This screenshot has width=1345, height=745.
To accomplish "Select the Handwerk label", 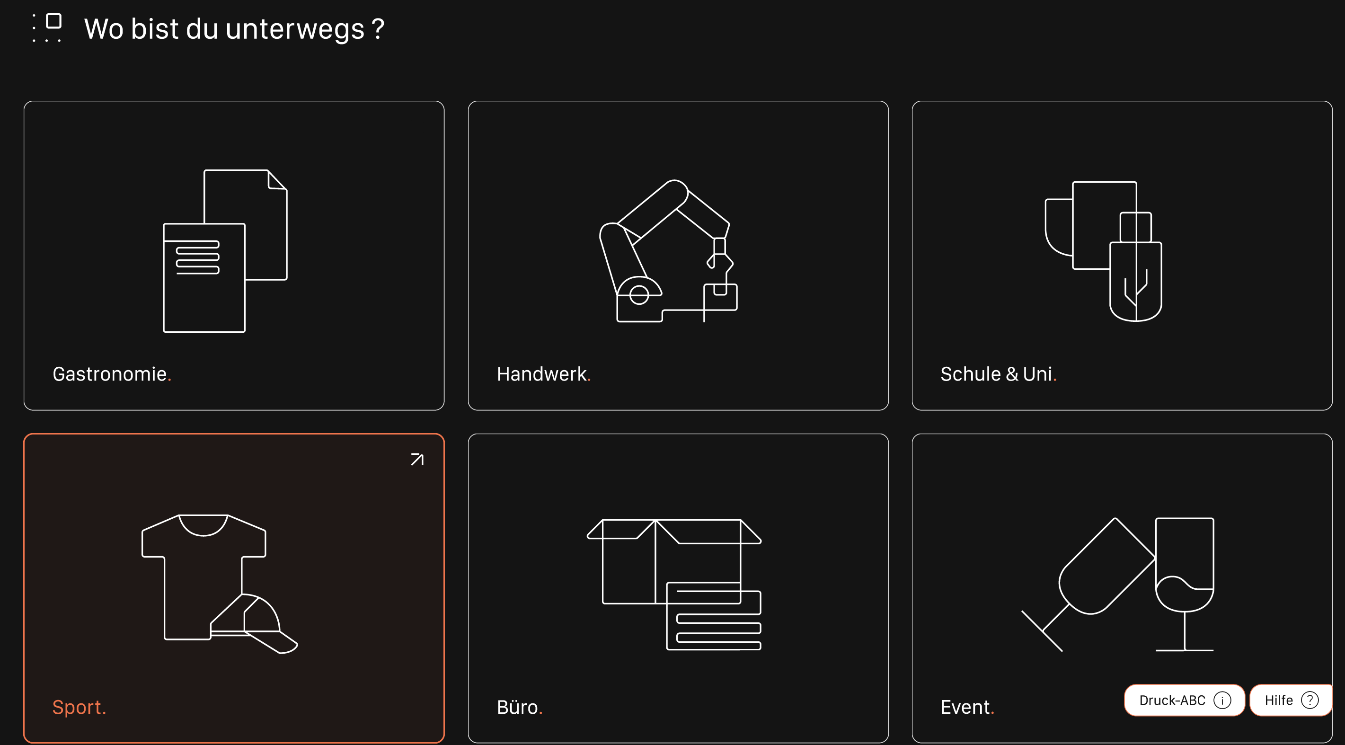I will [543, 374].
